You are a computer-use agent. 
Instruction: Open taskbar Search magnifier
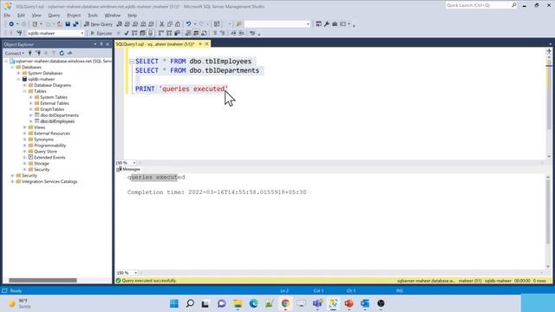pos(190,303)
